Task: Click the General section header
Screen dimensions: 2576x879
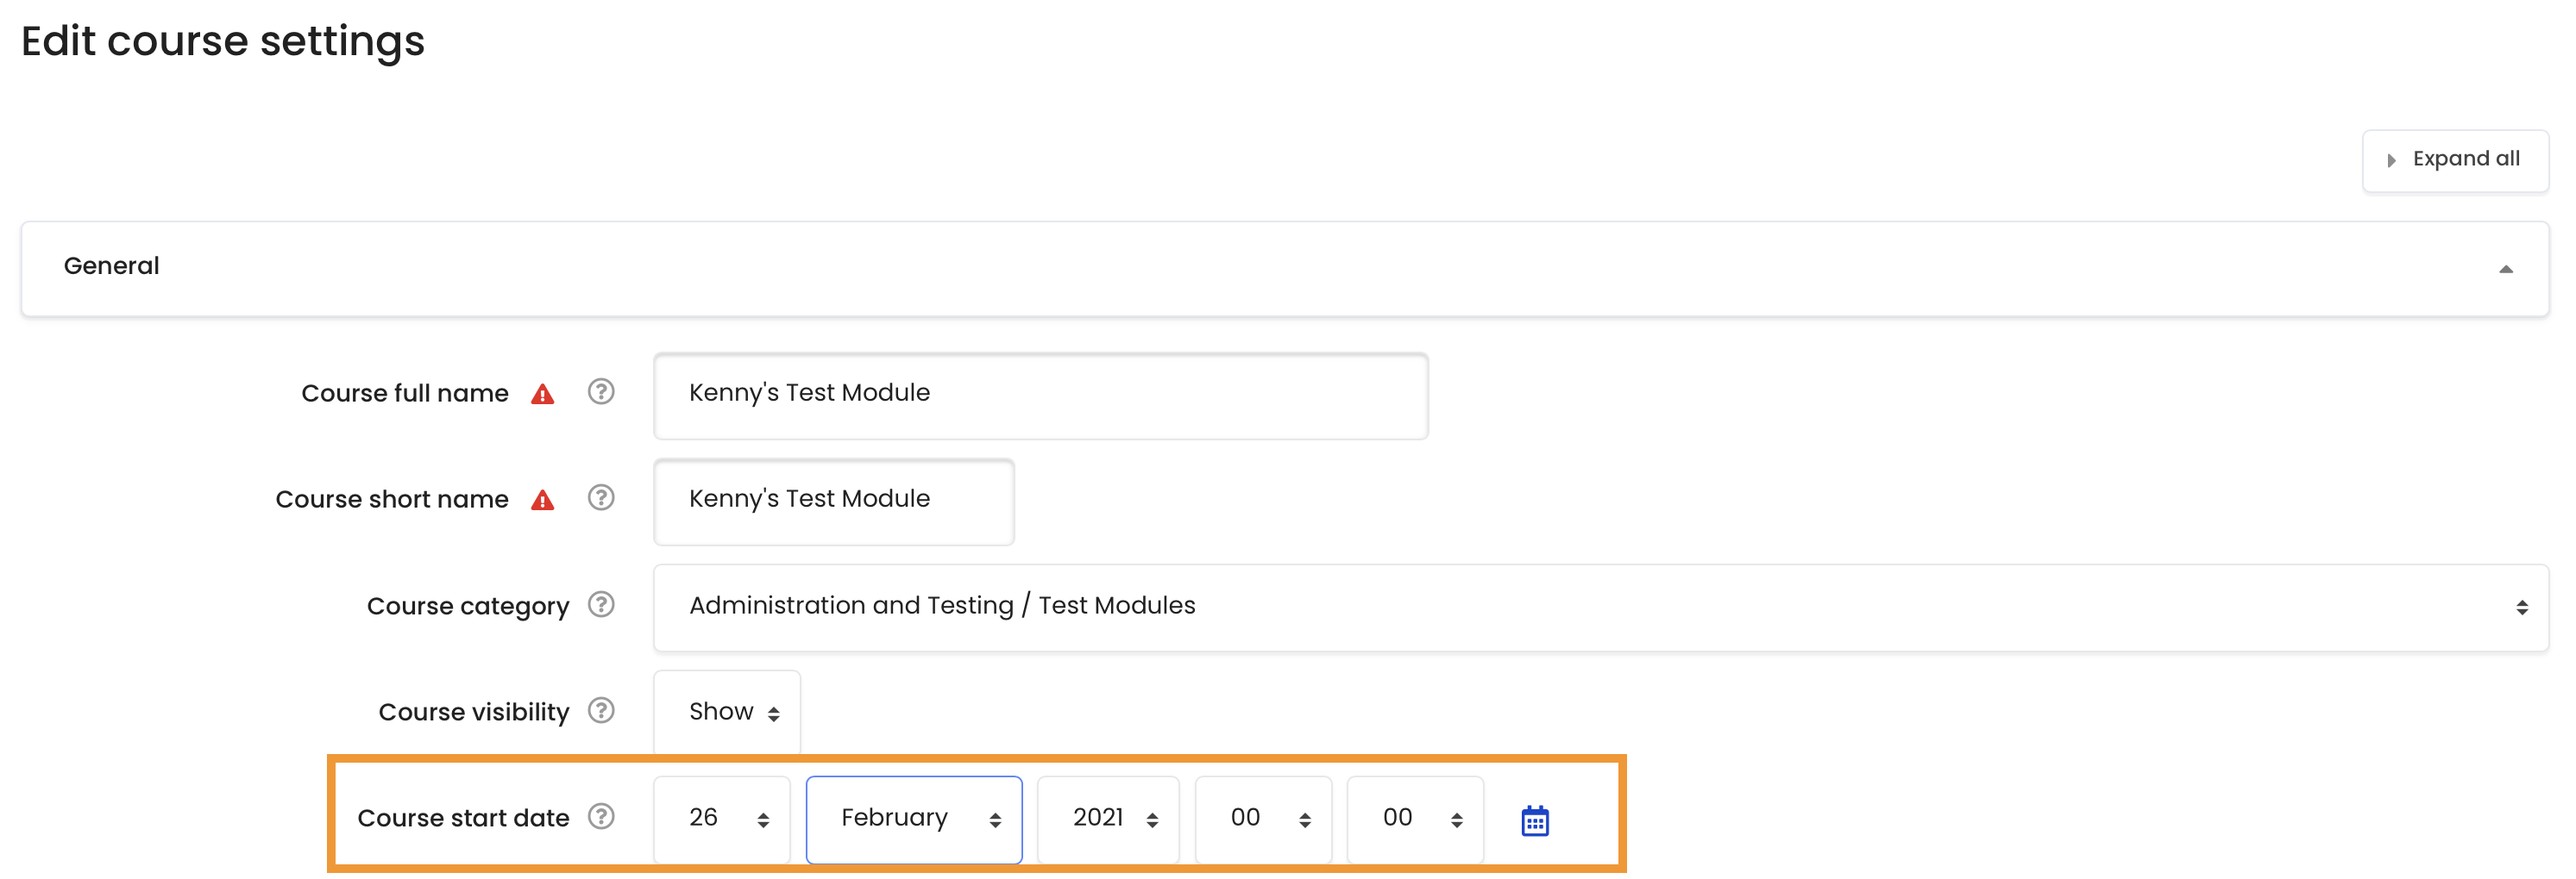Action: [1284, 268]
